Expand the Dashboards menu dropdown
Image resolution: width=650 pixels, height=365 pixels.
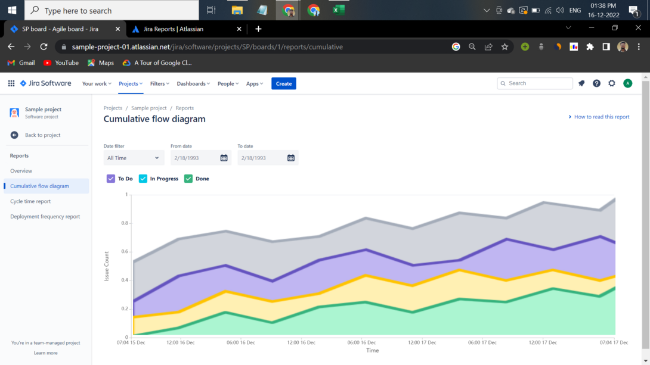[x=193, y=83]
